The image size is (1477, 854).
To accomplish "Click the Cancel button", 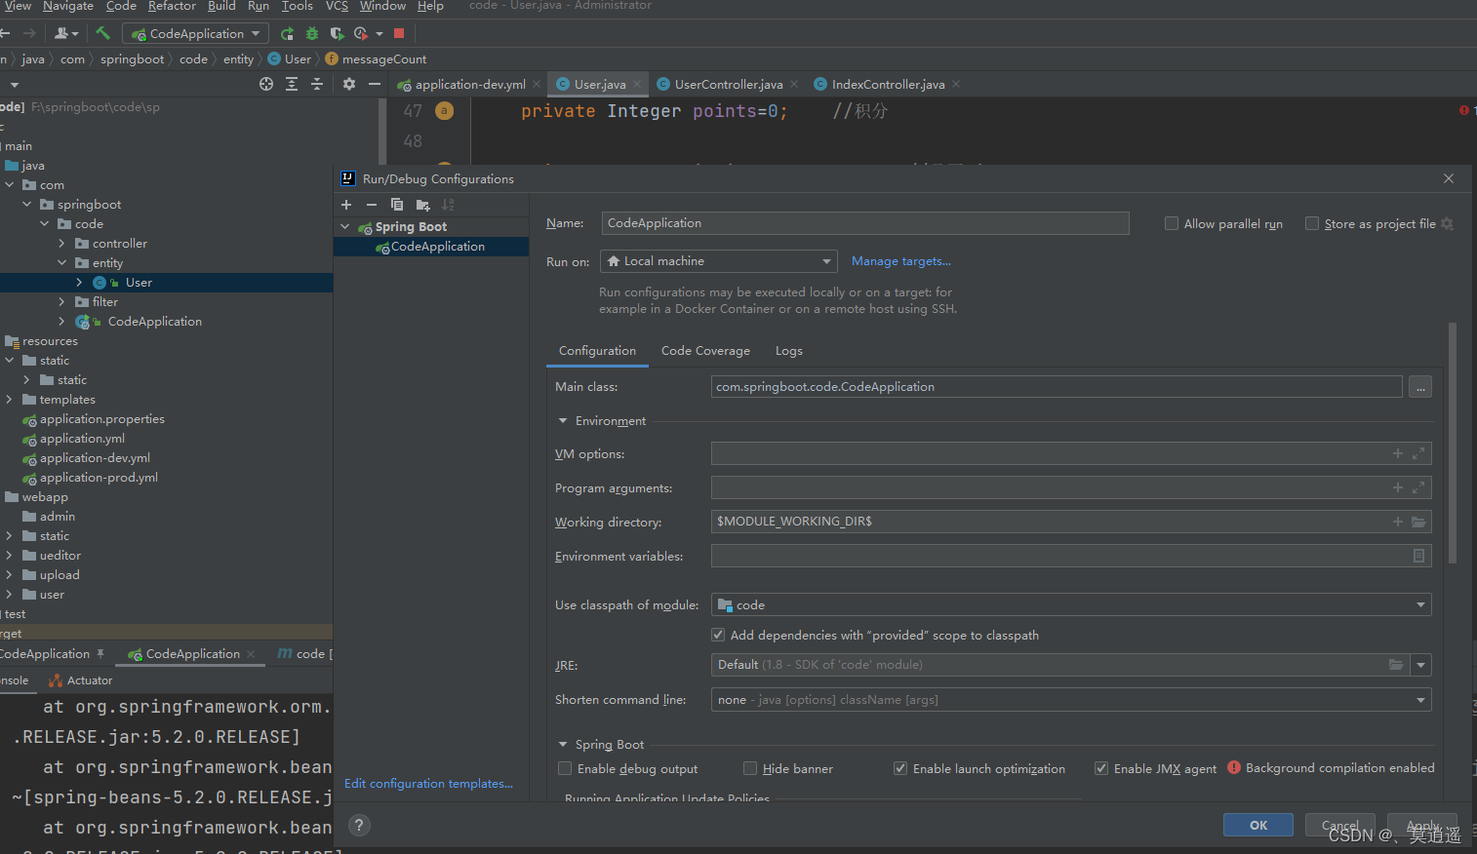I will pos(1339,825).
